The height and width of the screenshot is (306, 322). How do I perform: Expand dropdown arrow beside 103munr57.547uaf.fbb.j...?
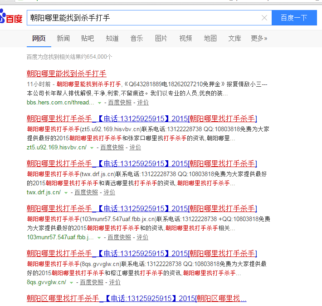pyautogui.click(x=99, y=238)
